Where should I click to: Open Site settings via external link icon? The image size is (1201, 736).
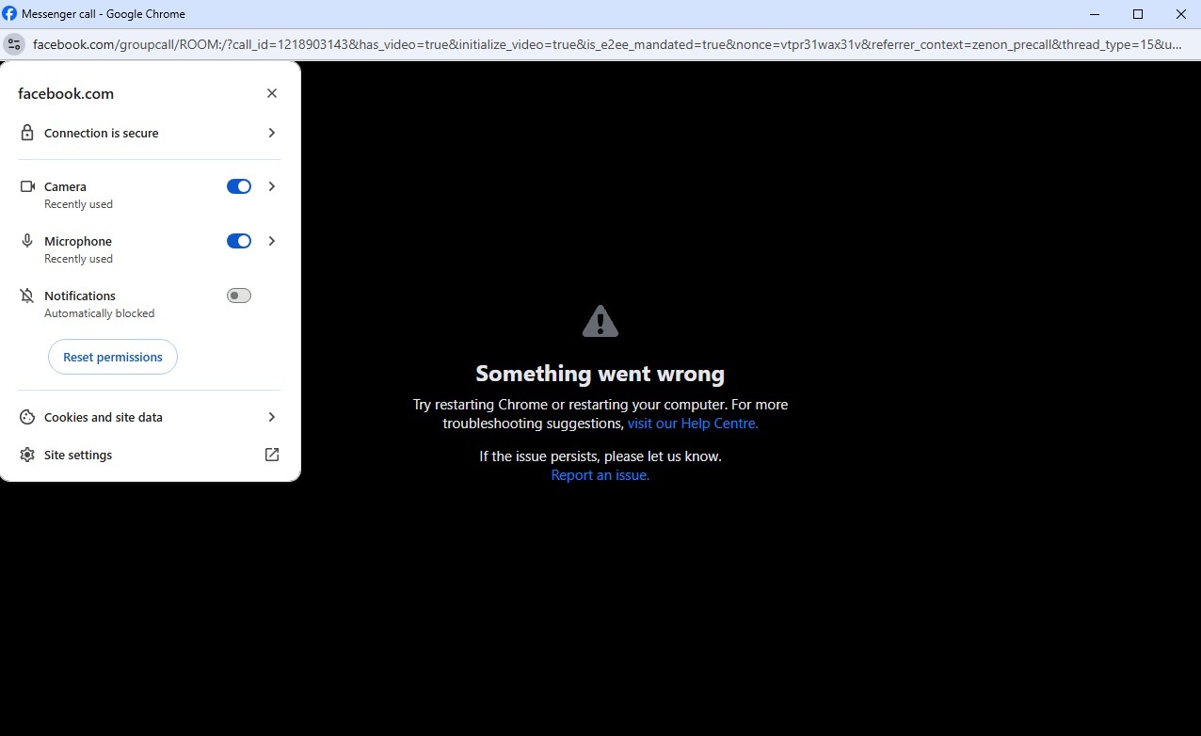coord(272,455)
